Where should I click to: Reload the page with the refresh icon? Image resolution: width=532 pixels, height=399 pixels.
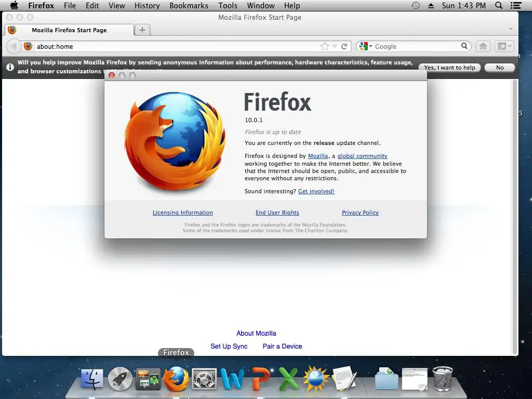(x=344, y=46)
